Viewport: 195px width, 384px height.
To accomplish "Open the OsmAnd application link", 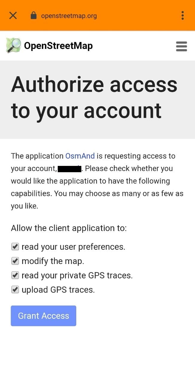I will pyautogui.click(x=80, y=156).
